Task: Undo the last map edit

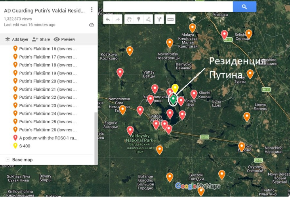Action: (108, 19)
